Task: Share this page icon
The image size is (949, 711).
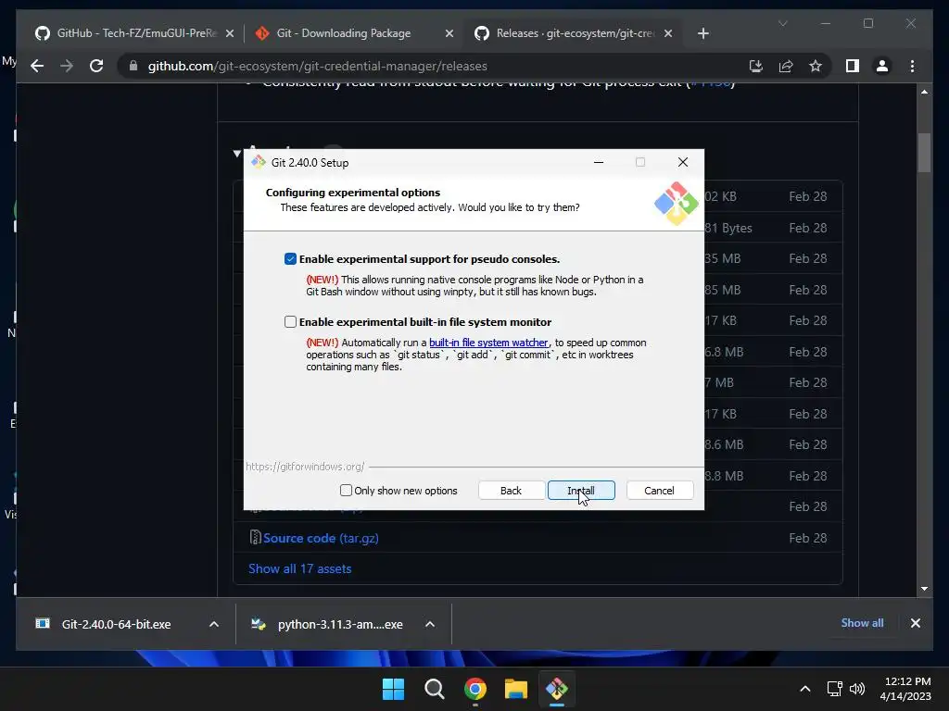Action: 786,66
